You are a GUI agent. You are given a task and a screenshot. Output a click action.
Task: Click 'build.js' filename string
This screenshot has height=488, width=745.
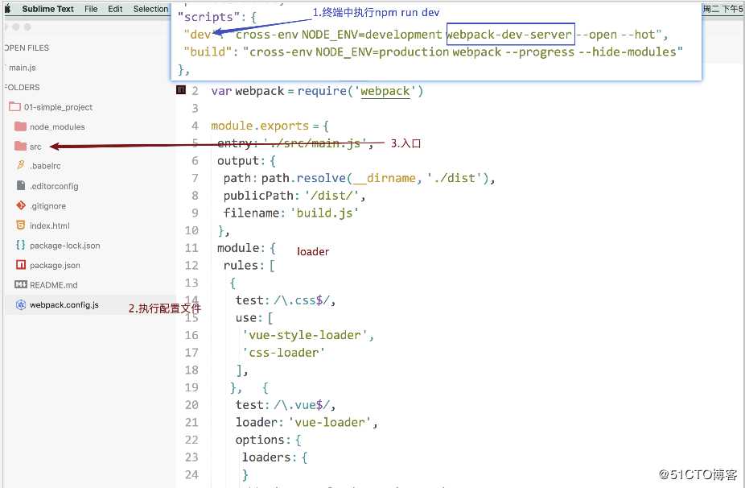click(324, 213)
